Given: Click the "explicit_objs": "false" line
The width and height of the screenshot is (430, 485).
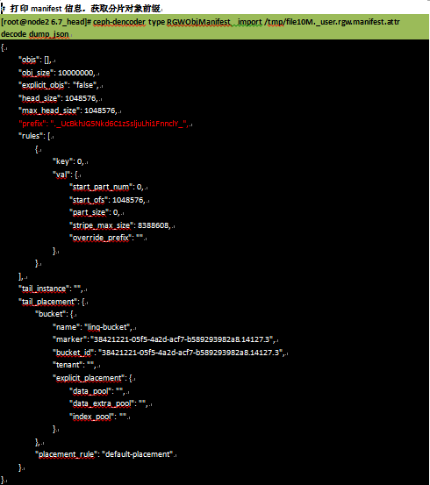Looking at the screenshot, I should [59, 85].
